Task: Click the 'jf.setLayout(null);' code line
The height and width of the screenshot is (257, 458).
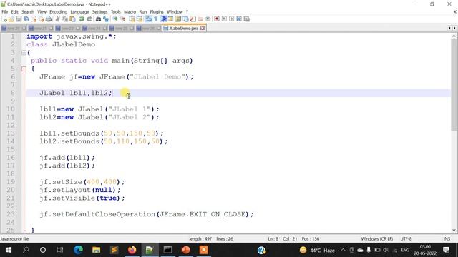Action: (x=79, y=190)
